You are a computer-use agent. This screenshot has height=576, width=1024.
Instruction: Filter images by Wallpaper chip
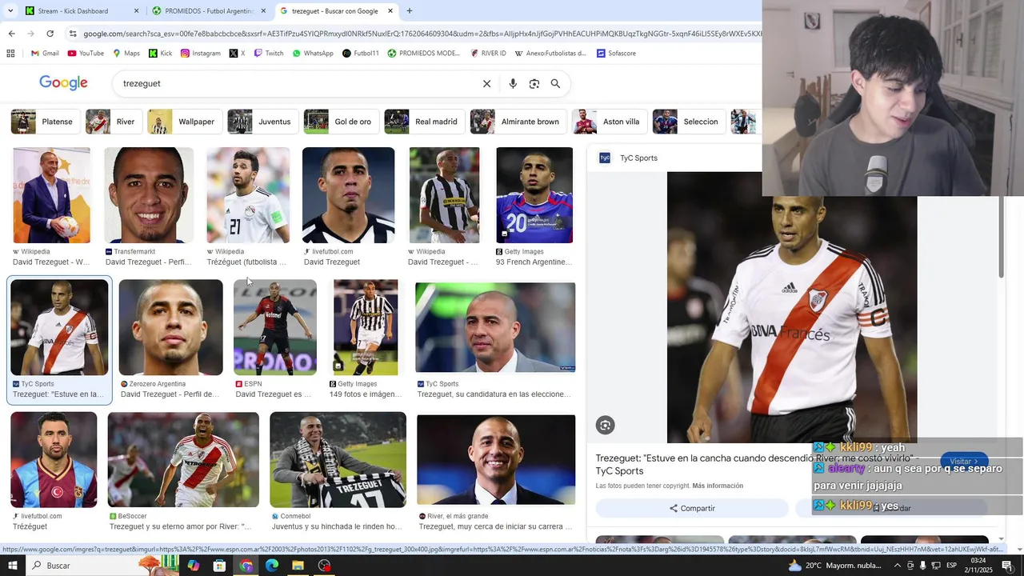(x=185, y=122)
